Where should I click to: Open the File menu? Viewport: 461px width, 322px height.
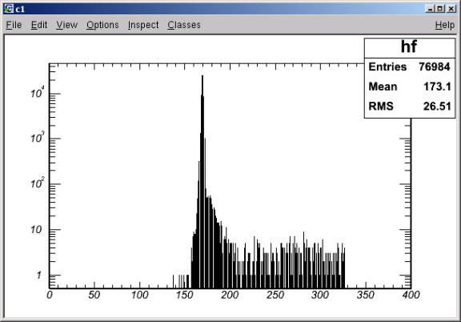coord(14,25)
